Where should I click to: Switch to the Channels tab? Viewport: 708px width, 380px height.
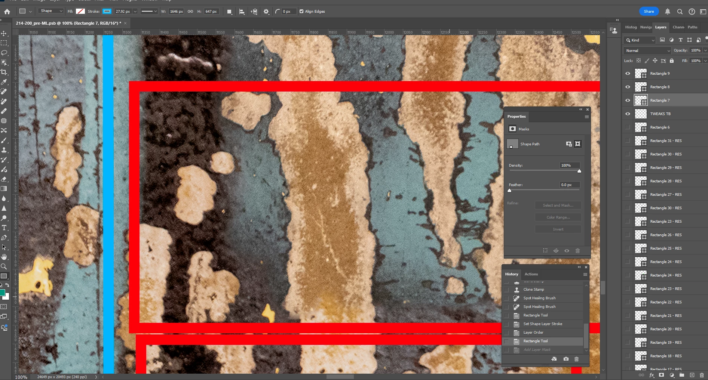[678, 27]
